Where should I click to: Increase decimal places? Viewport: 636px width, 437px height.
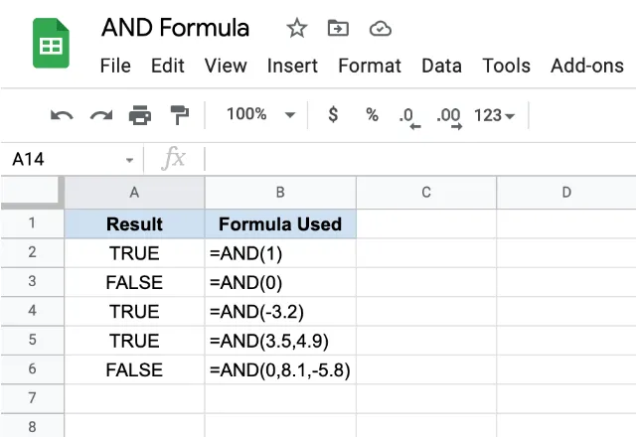click(449, 116)
